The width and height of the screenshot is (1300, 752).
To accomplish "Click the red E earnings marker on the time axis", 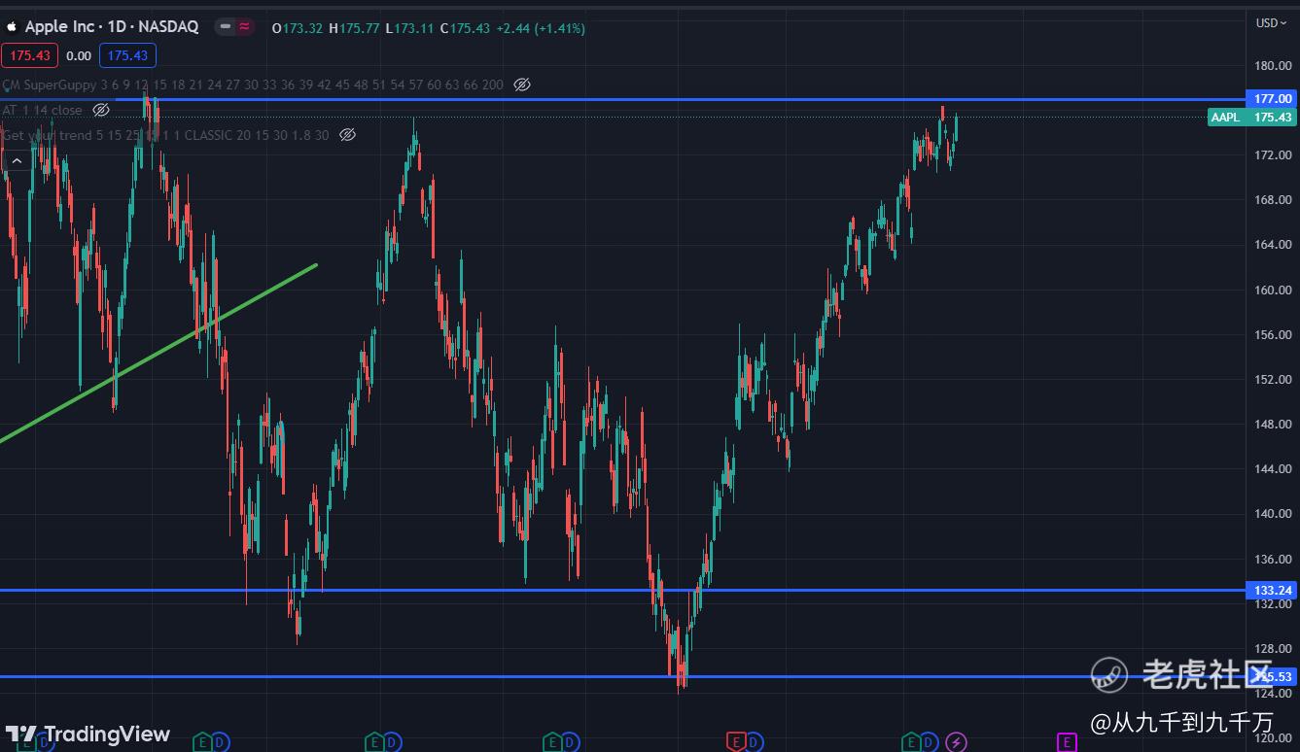I will (735, 743).
